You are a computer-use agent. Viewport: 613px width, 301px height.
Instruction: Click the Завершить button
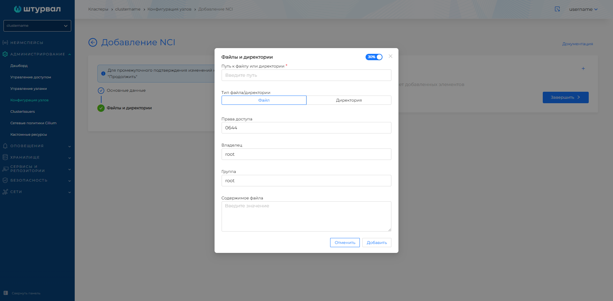(565, 97)
